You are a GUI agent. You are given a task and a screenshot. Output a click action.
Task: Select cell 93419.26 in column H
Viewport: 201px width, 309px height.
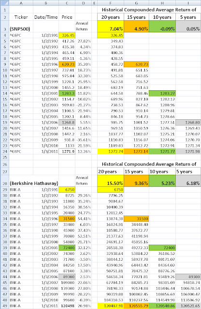[162, 277]
